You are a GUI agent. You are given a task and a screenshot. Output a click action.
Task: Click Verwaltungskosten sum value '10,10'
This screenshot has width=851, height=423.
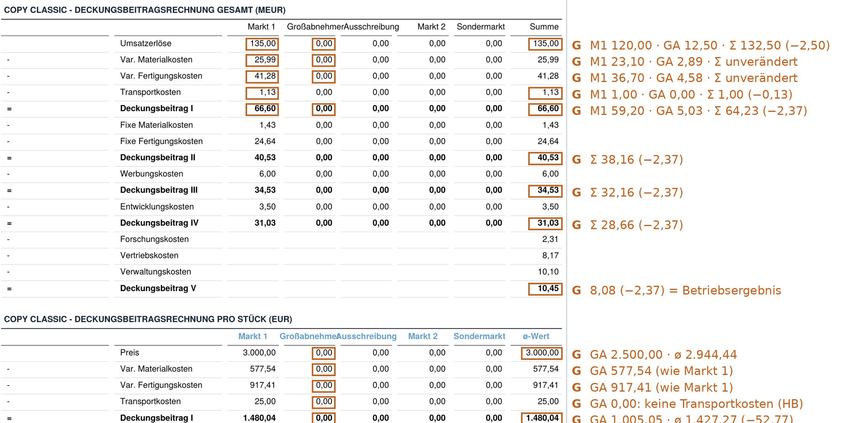[x=548, y=272]
